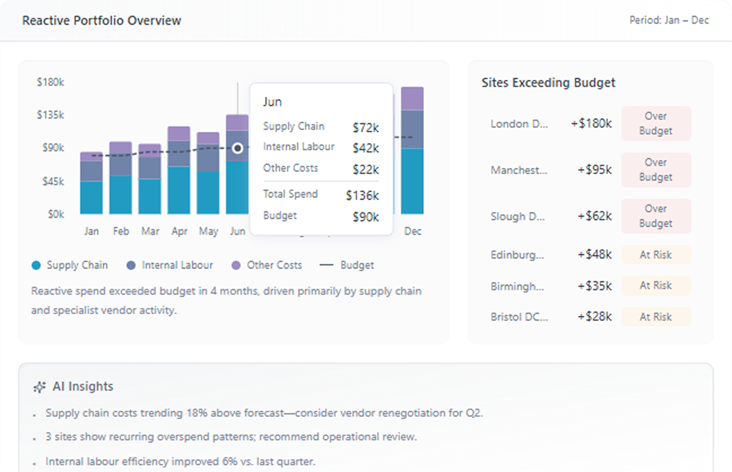Open the Manchester site row
This screenshot has height=472, width=732.
click(519, 170)
